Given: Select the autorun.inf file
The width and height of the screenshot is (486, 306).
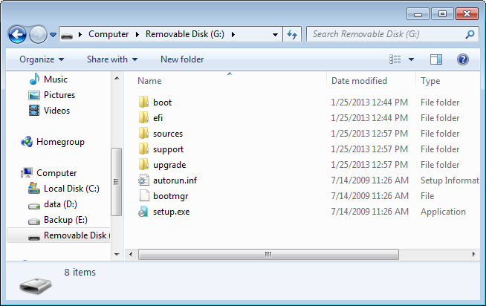Looking at the screenshot, I should tap(175, 180).
